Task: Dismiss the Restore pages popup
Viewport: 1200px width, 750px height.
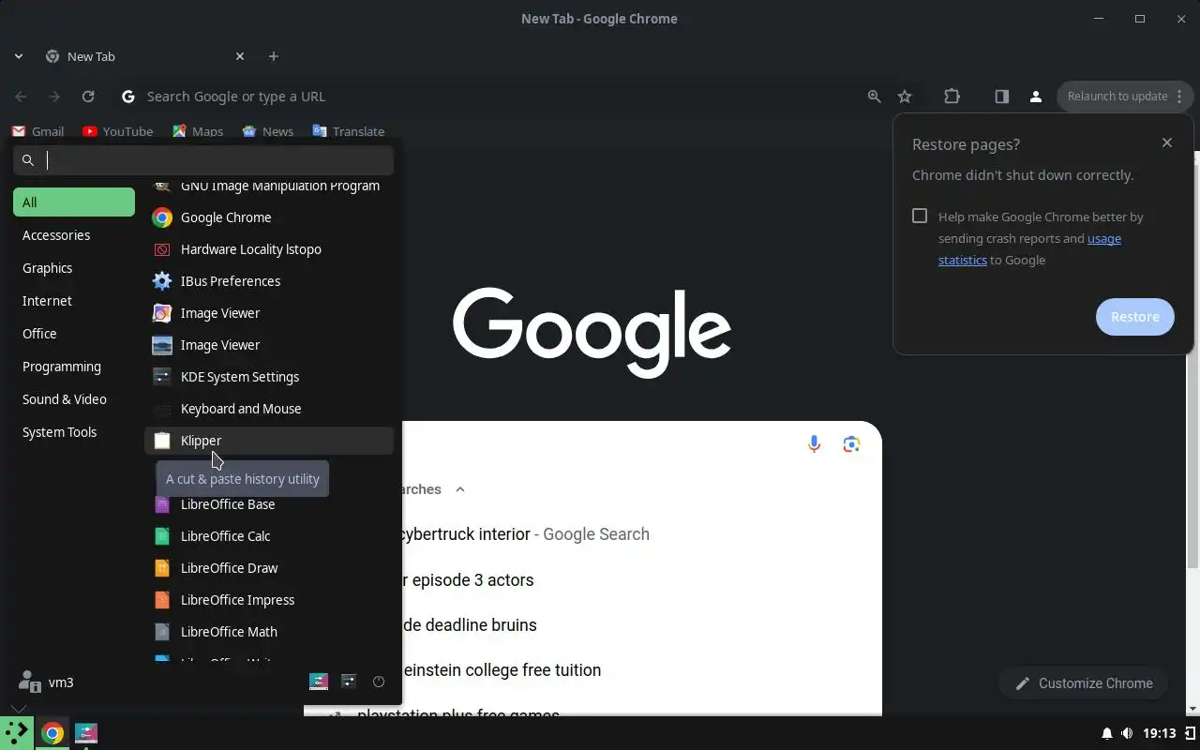Action: tap(1167, 142)
